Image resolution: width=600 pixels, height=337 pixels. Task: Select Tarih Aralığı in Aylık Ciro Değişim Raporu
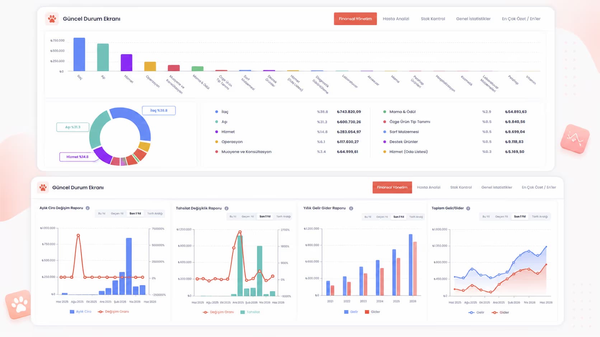(x=155, y=213)
